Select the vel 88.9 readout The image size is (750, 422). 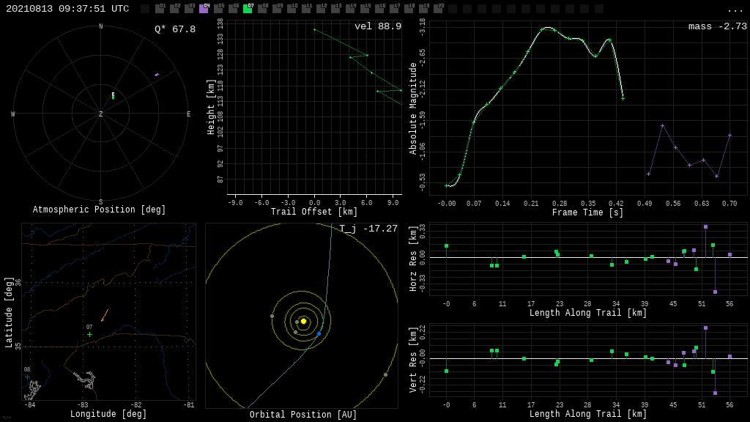(x=377, y=26)
